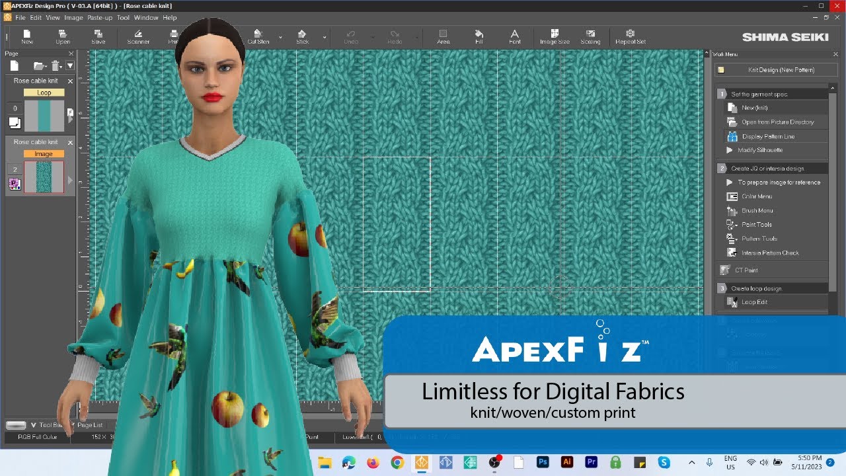Open Intarsia Pattern Check
The width and height of the screenshot is (846, 476).
click(769, 253)
